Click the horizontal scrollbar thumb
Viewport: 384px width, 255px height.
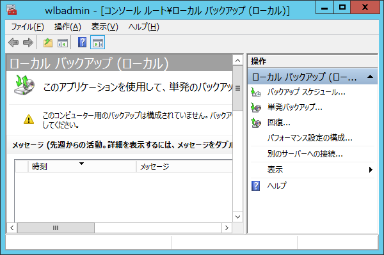(56, 228)
